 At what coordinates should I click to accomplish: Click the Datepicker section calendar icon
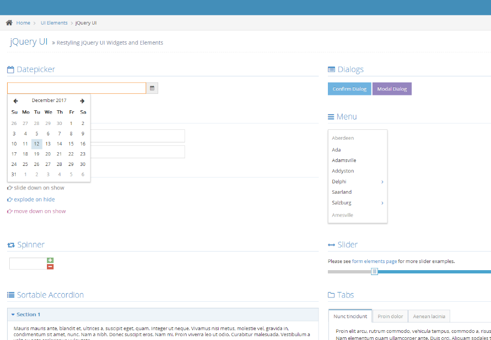[11, 69]
